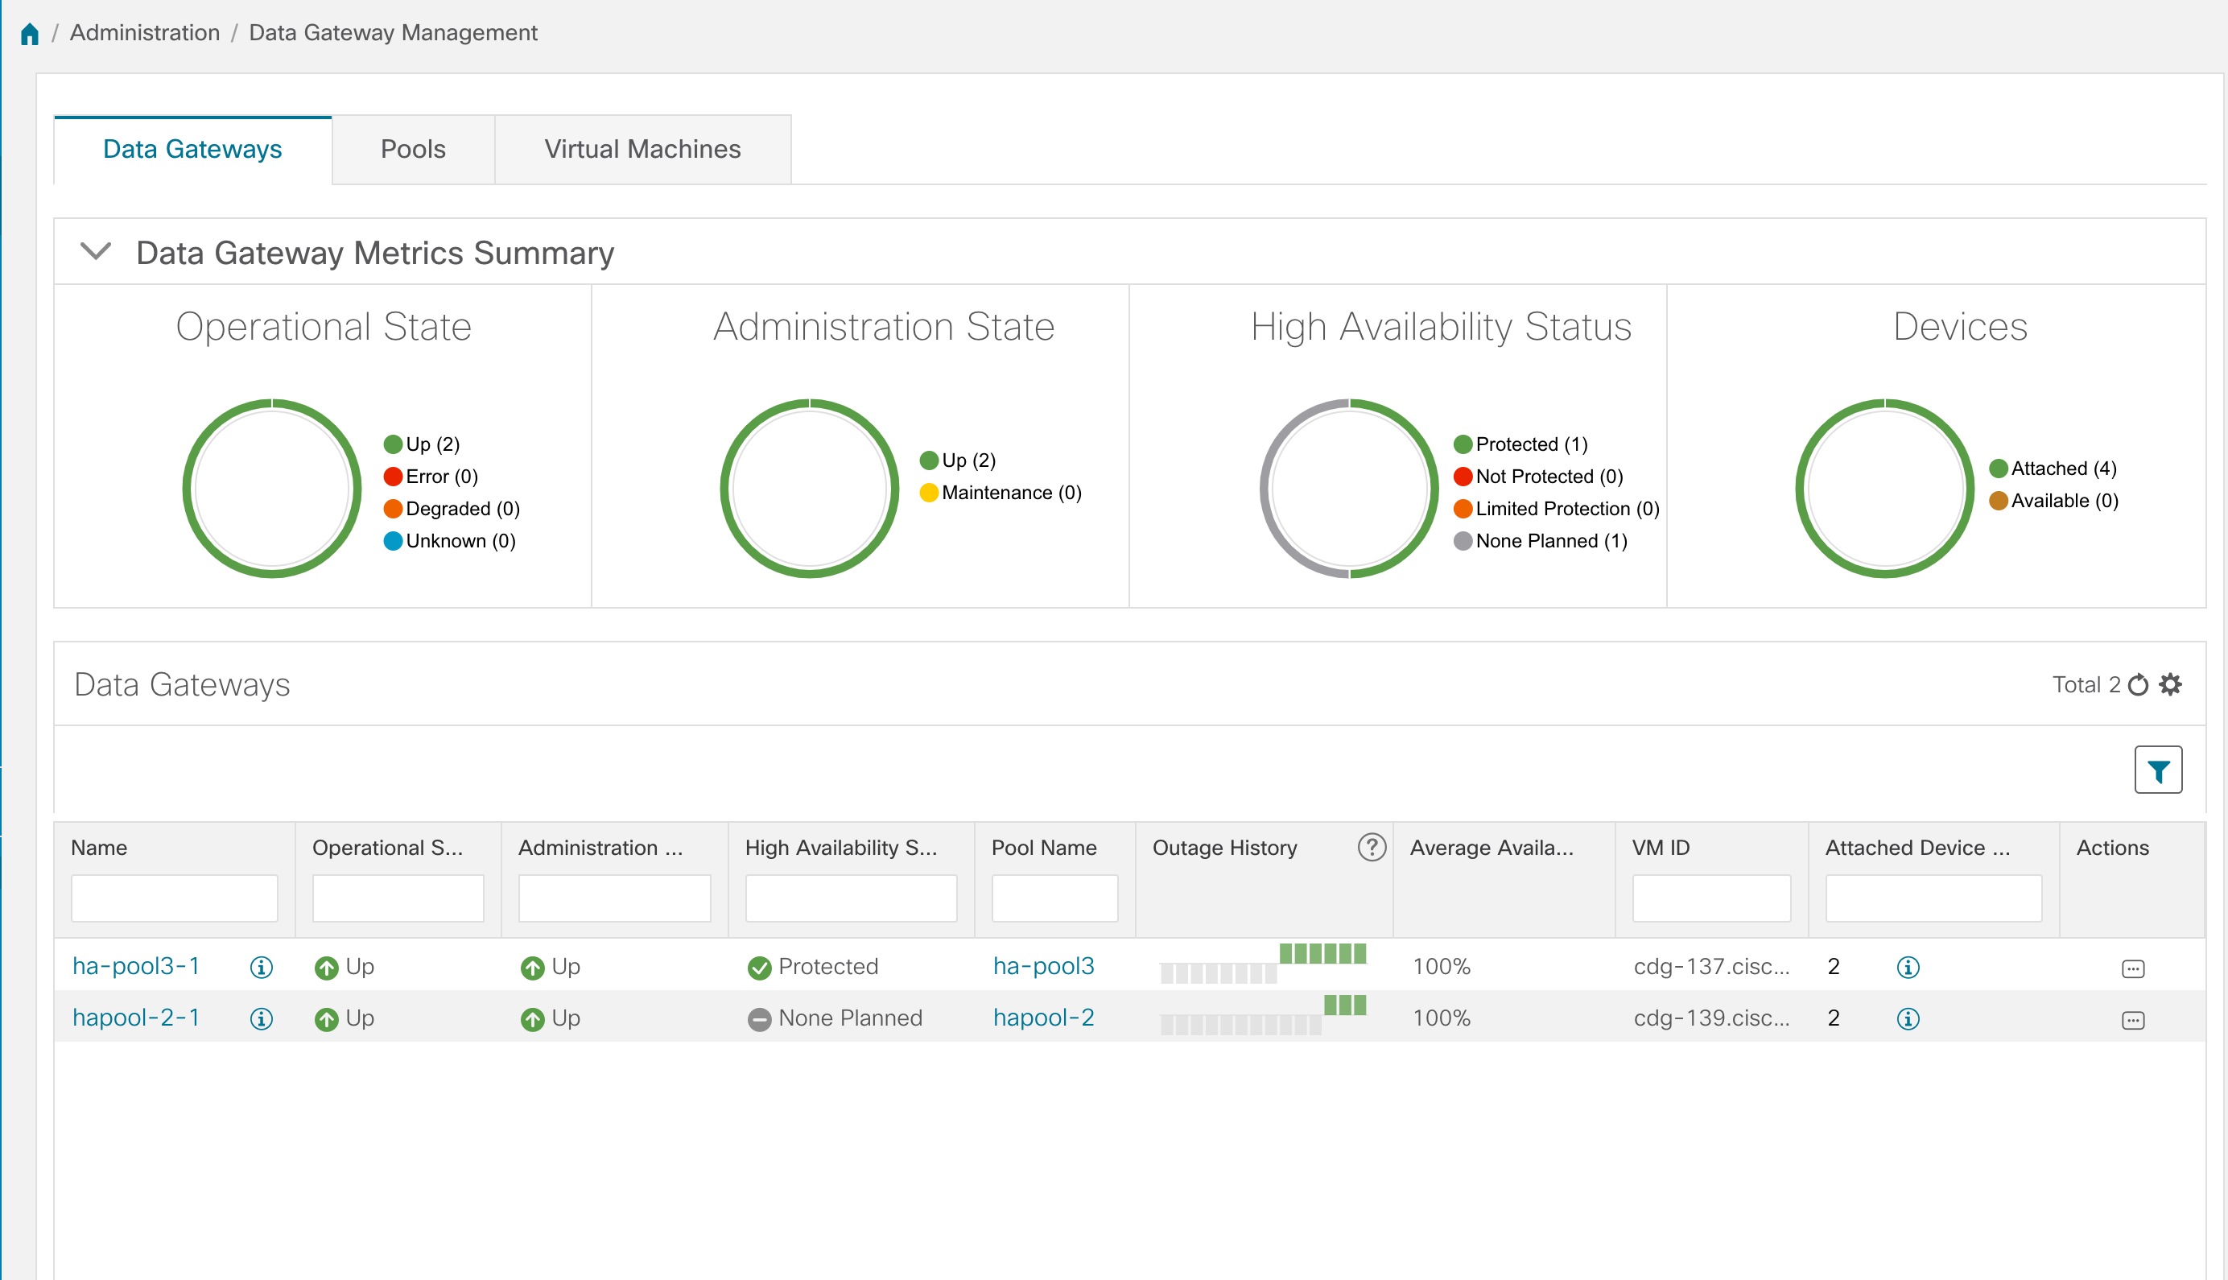Open the Outage History help tooltip

coord(1369,849)
